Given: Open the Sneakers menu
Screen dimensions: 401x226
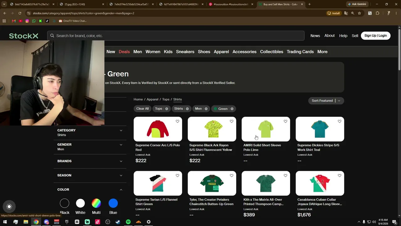Looking at the screenshot, I should (x=185, y=52).
